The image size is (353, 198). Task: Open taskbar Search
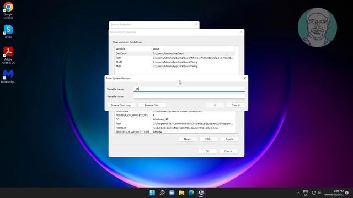point(162,193)
